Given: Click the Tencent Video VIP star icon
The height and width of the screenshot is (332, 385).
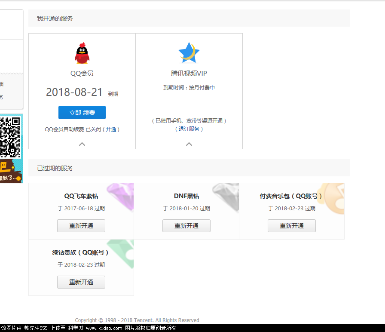Looking at the screenshot, I should tap(189, 53).
